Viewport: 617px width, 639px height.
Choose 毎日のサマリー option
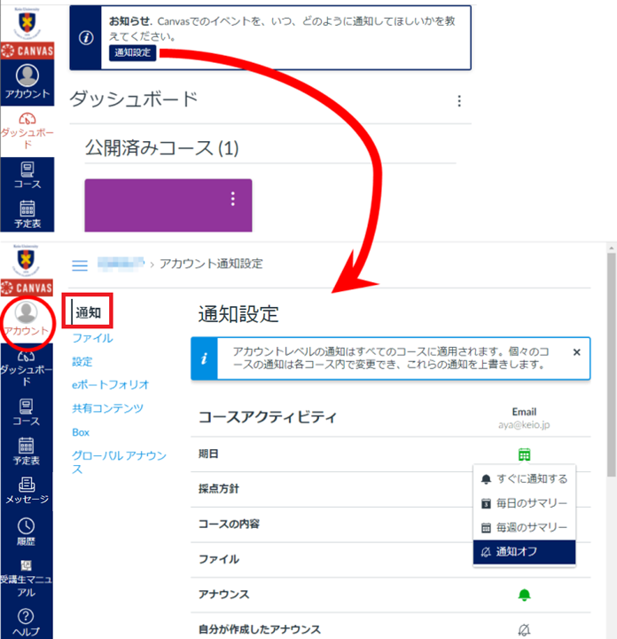pyautogui.click(x=524, y=503)
